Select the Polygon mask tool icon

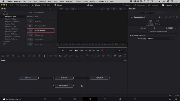87,56
